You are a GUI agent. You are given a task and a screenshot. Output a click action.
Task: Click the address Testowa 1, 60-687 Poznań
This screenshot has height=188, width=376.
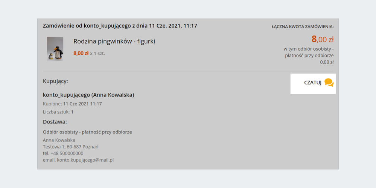tap(70, 147)
